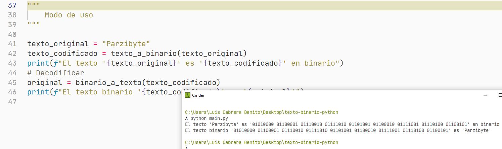Click the 'Modo de uso' docstring text
502x149 pixels.
click(69, 15)
